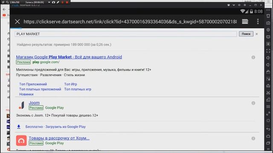Screen dimensions: 273x153
Task: Stop recording with red stop button
Action: point(67,2)
